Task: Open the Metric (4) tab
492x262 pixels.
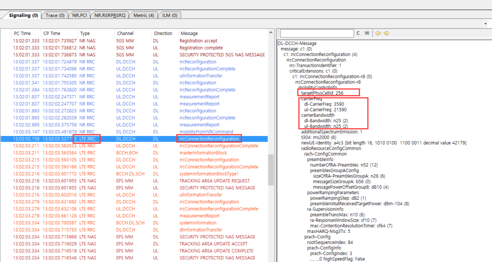Action: tap(143, 15)
